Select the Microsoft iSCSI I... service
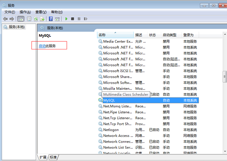227x161 pixels. pos(148,71)
